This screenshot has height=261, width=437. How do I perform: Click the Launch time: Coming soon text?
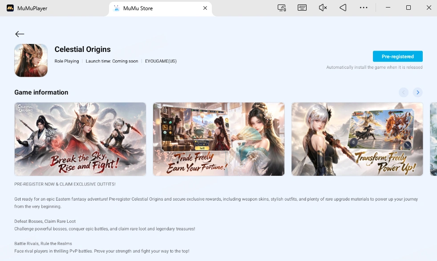tap(112, 61)
